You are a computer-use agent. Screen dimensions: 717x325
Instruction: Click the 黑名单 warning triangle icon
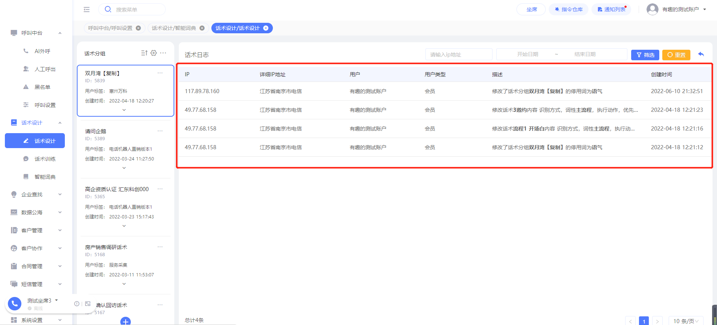(x=26, y=87)
